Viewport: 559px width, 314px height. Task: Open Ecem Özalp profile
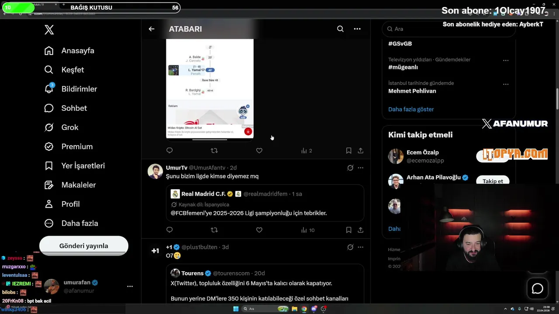pos(422,152)
